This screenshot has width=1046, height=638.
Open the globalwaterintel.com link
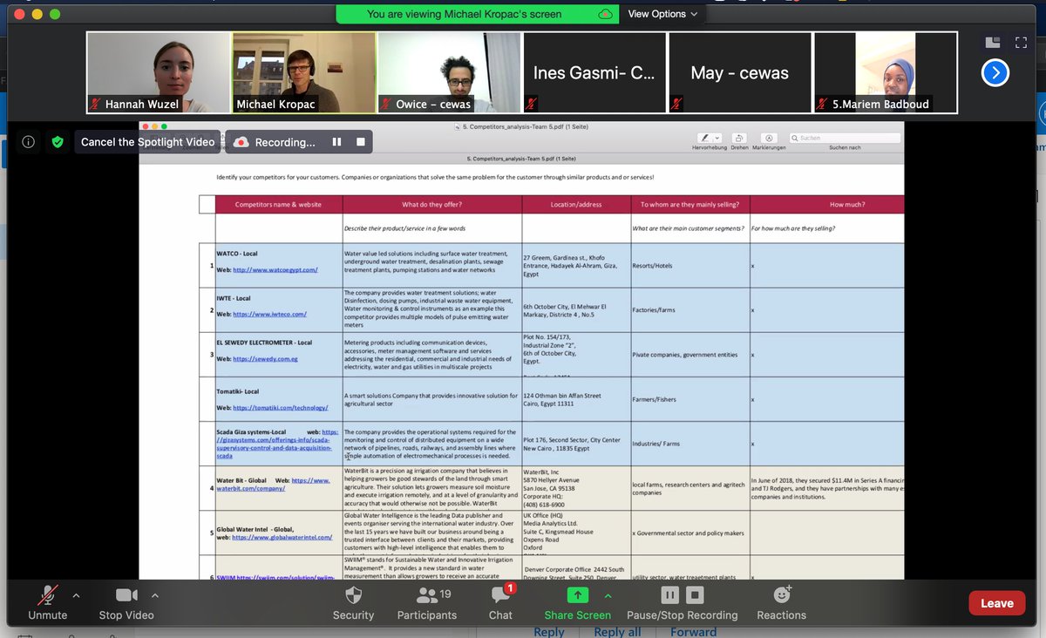tap(282, 538)
